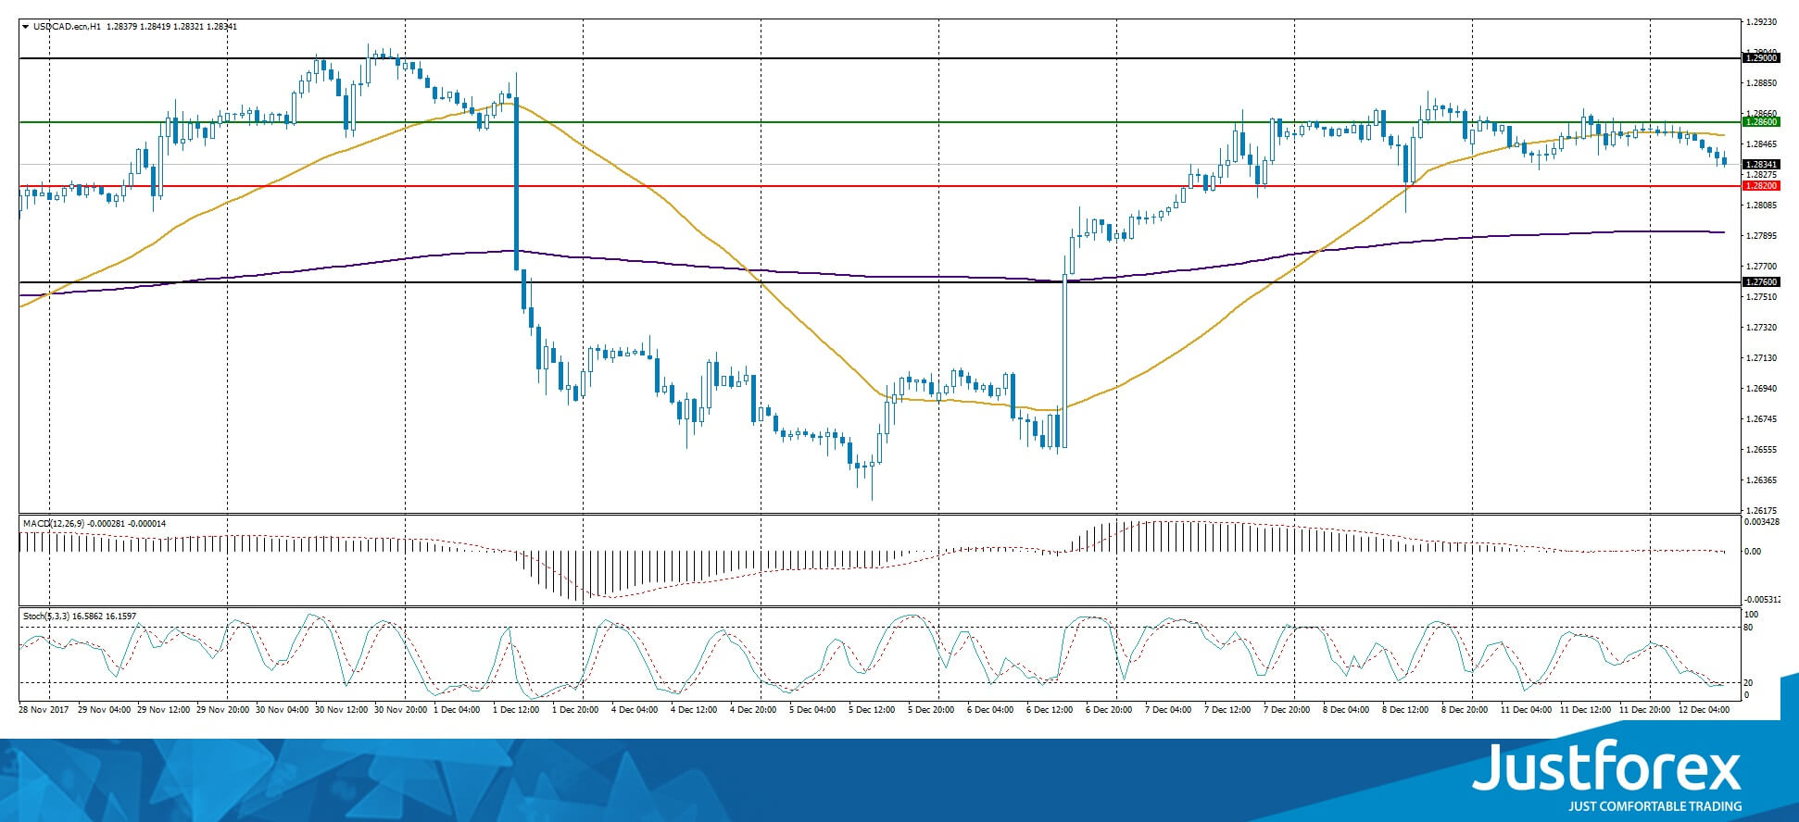Click the 12 Dec 04:00 time label
The height and width of the screenshot is (822, 1799).
1703,710
